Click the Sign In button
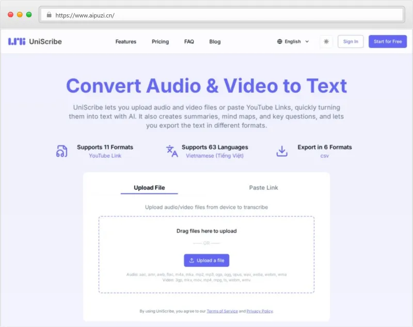 pyautogui.click(x=351, y=42)
